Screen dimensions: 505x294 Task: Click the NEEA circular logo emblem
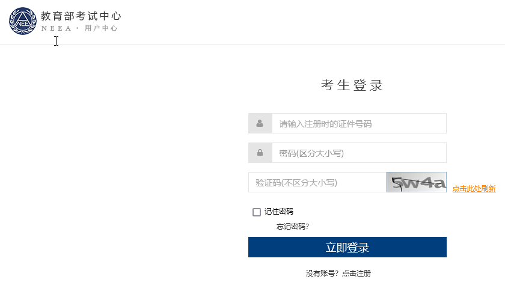23,21
